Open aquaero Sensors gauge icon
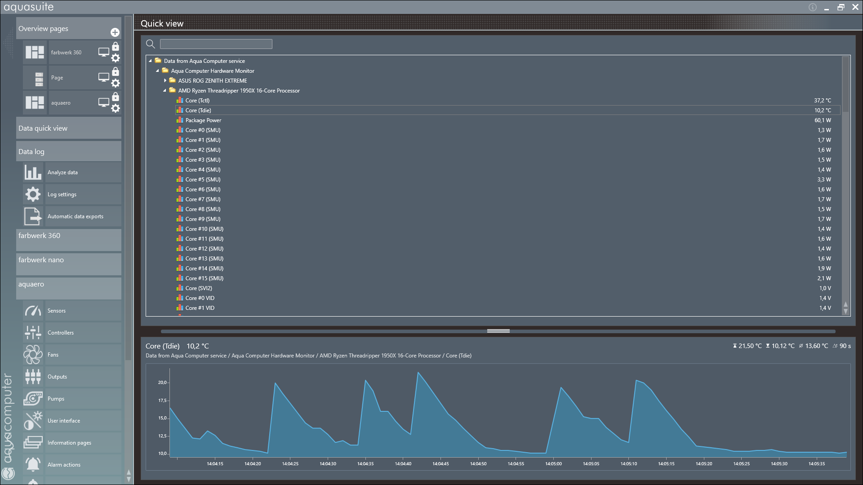Screen dimensions: 863x485 point(33,311)
